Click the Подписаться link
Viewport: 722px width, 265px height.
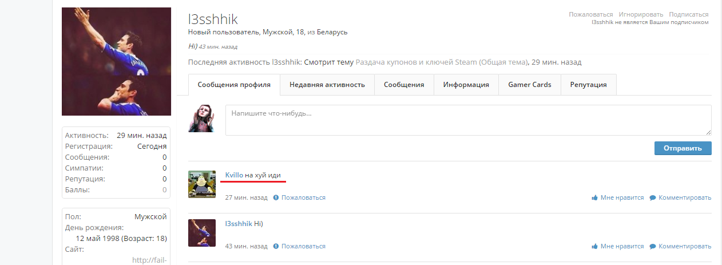pos(689,14)
